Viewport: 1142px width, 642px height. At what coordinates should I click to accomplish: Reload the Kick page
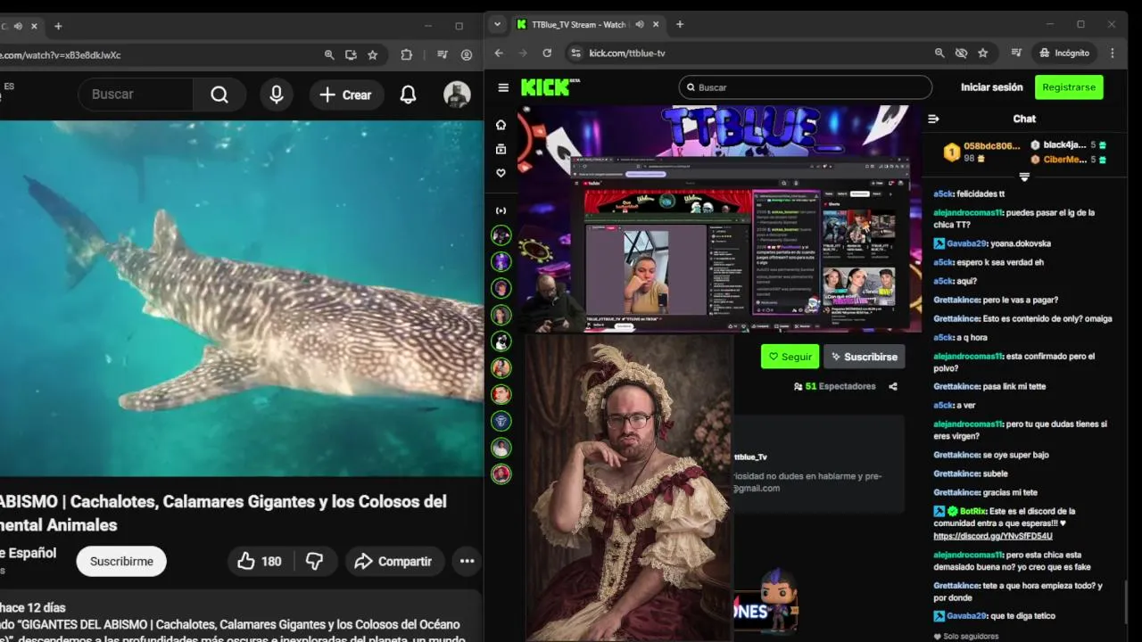(x=547, y=53)
